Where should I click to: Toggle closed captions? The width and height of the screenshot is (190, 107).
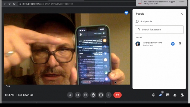point(86,95)
